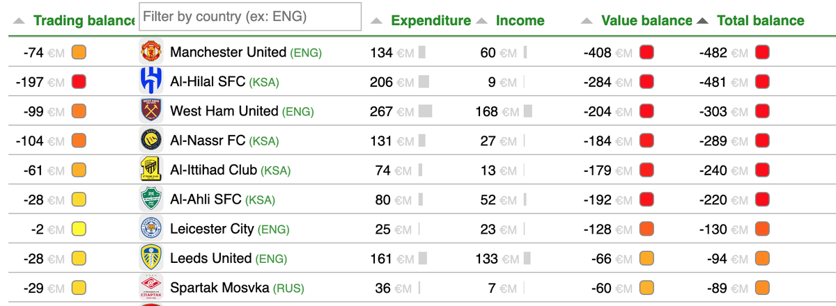Click the Value balance column header

point(646,21)
